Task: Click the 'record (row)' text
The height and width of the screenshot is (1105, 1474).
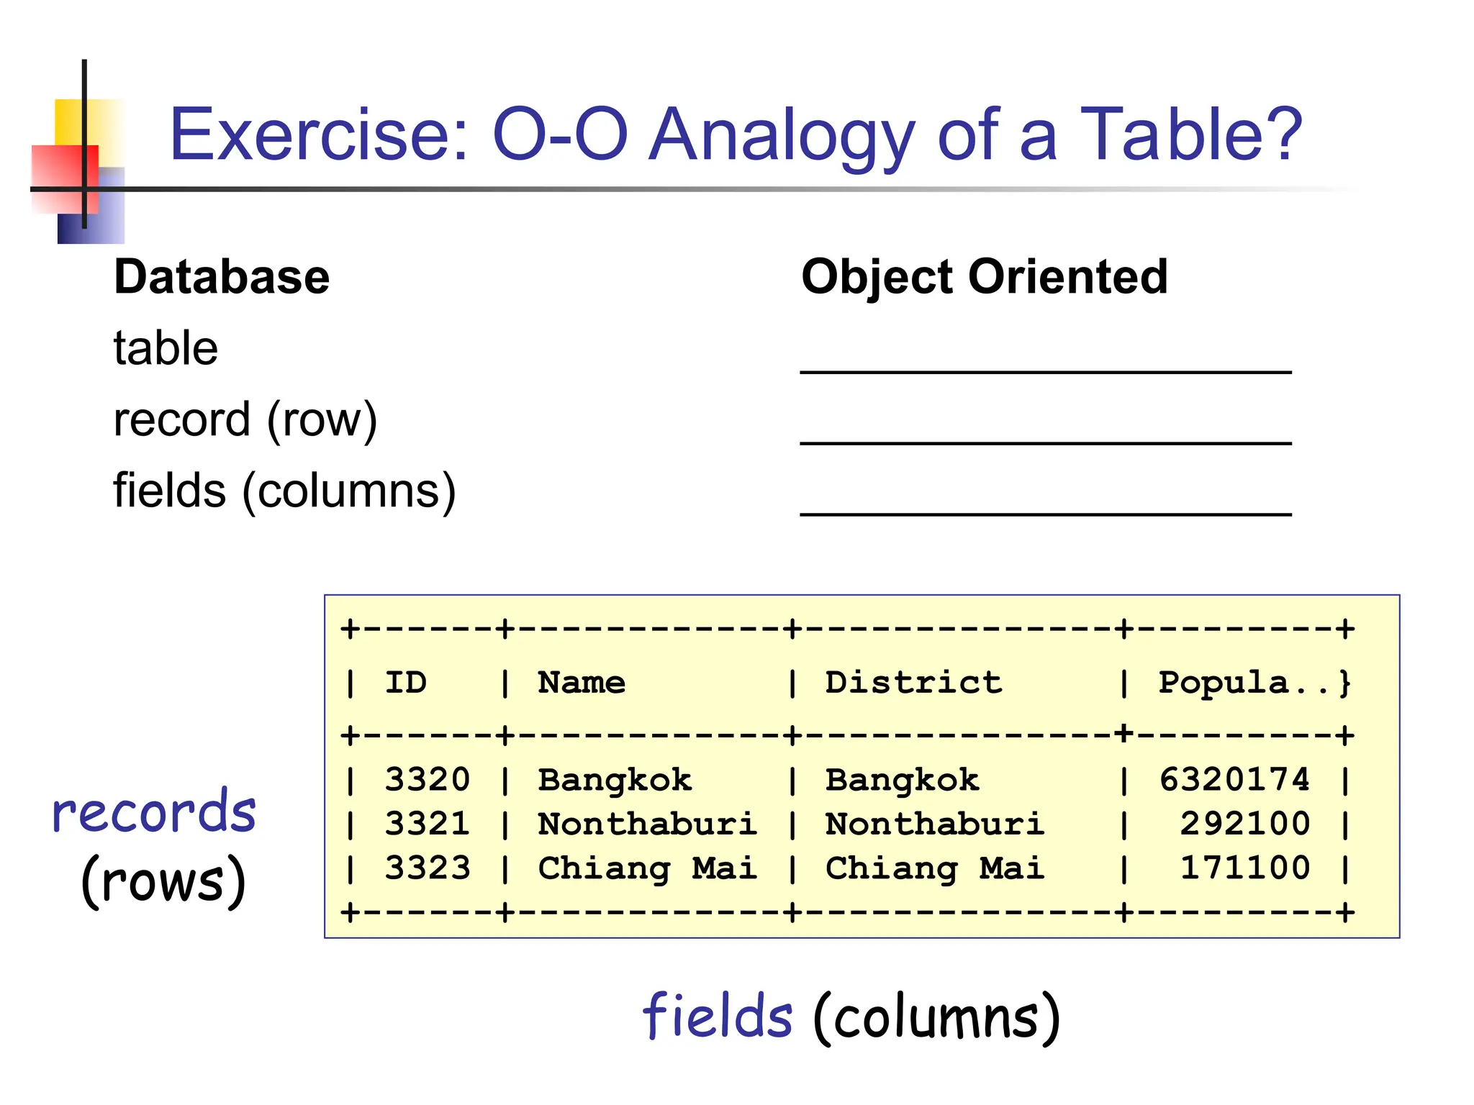Action: 245,420
